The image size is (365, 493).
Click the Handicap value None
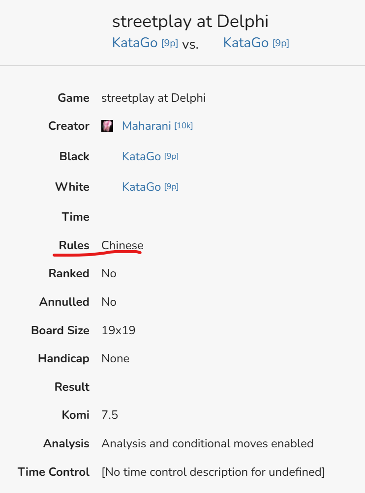point(115,358)
